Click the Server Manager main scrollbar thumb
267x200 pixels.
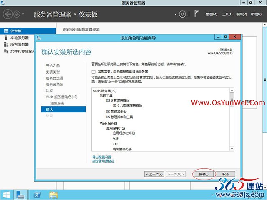265,79
